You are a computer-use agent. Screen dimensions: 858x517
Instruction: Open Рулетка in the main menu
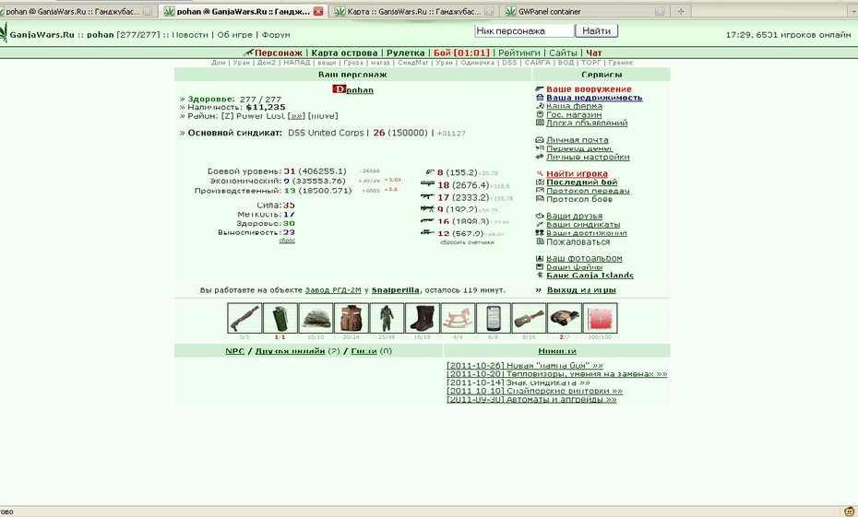(x=405, y=53)
